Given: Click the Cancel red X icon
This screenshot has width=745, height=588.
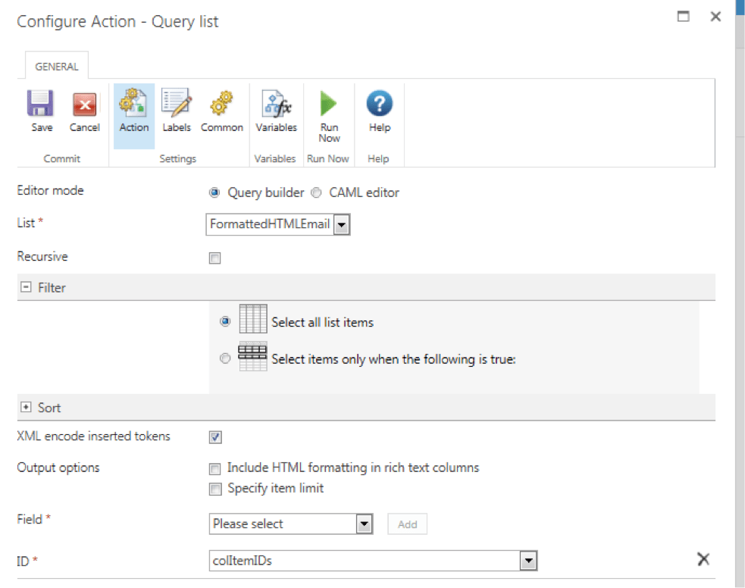Looking at the screenshot, I should [85, 104].
